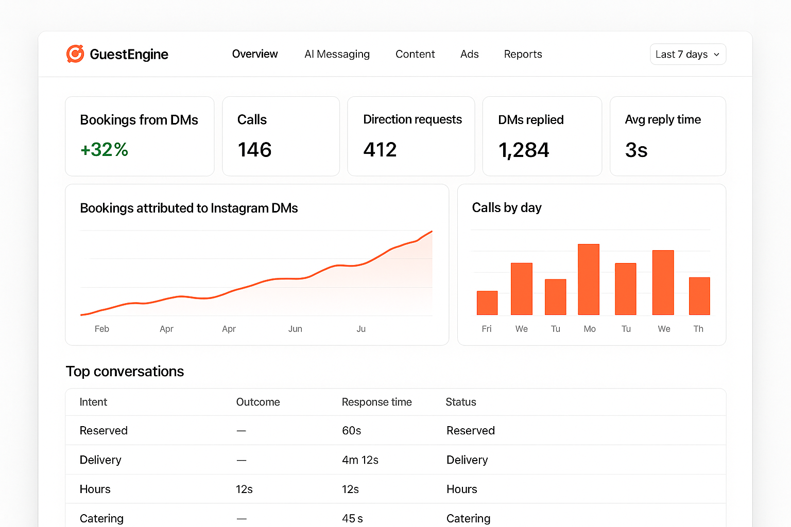The image size is (791, 527).
Task: Navigate to the Content tab
Action: point(415,54)
